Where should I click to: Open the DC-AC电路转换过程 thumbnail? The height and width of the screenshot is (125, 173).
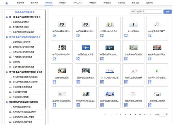click(110, 71)
